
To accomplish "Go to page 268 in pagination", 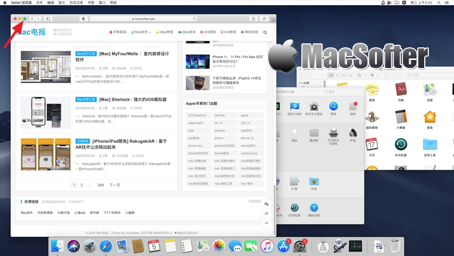I will [x=100, y=185].
